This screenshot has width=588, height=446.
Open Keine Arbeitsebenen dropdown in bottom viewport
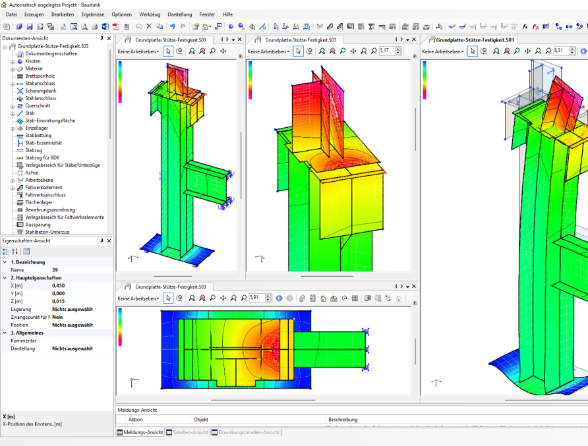[138, 298]
